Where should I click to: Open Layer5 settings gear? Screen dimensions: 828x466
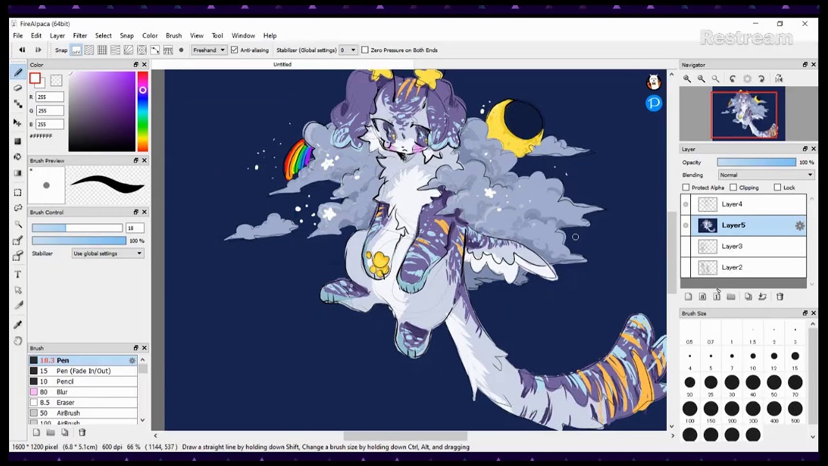[800, 226]
